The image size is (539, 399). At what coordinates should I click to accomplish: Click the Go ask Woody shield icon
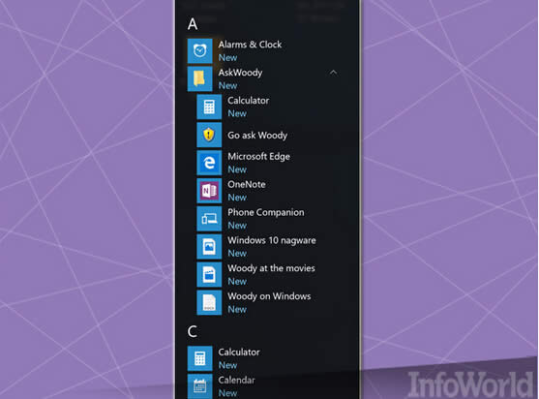pos(209,135)
